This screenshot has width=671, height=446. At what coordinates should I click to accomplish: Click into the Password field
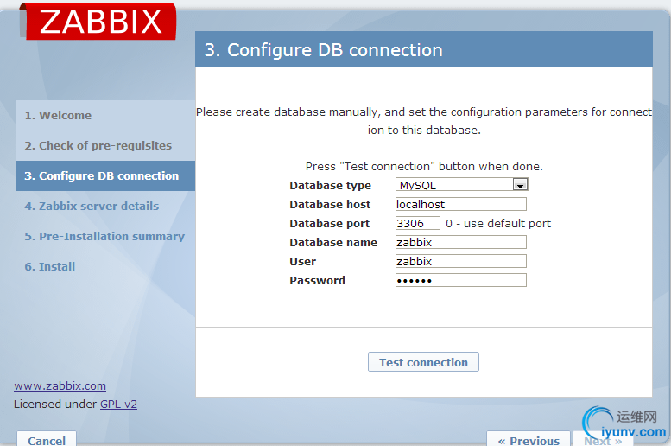coord(461,280)
